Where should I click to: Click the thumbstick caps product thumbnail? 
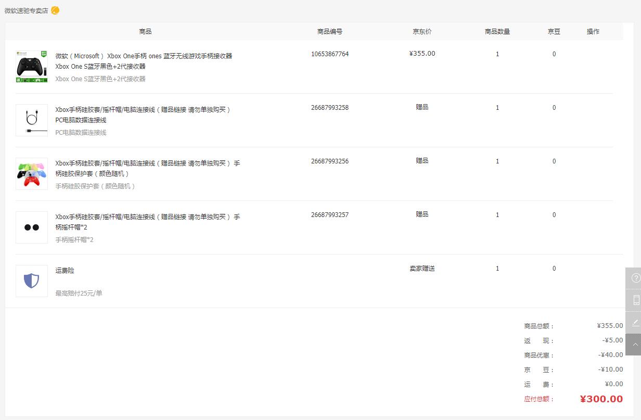coord(31,227)
